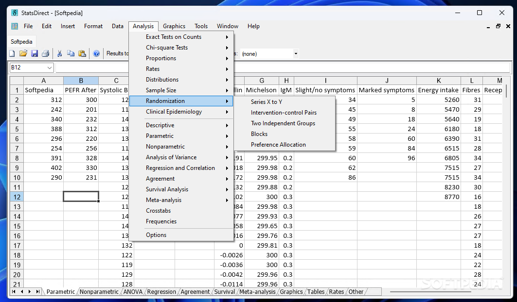Viewport: 517px width, 302px height.
Task: Open the B12 cell name box dropdown
Action: pyautogui.click(x=50, y=67)
